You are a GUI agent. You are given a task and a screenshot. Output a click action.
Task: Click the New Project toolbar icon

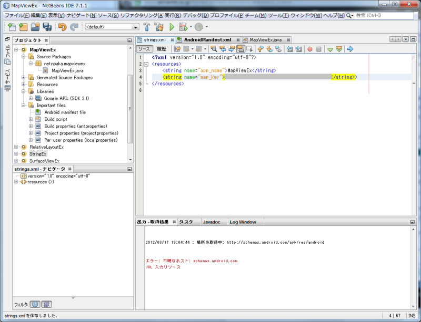pyautogui.click(x=23, y=27)
